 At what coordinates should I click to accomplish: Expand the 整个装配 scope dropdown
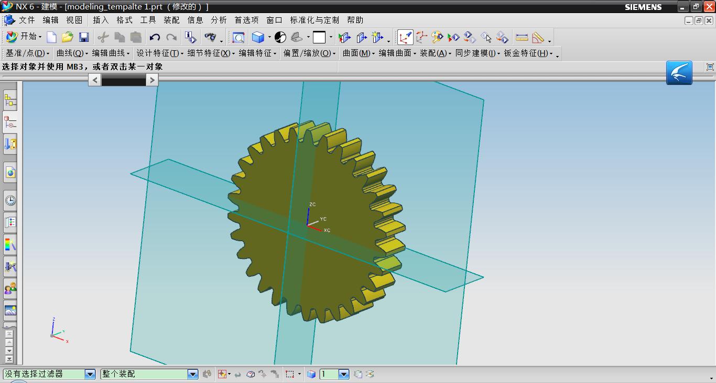pos(192,374)
